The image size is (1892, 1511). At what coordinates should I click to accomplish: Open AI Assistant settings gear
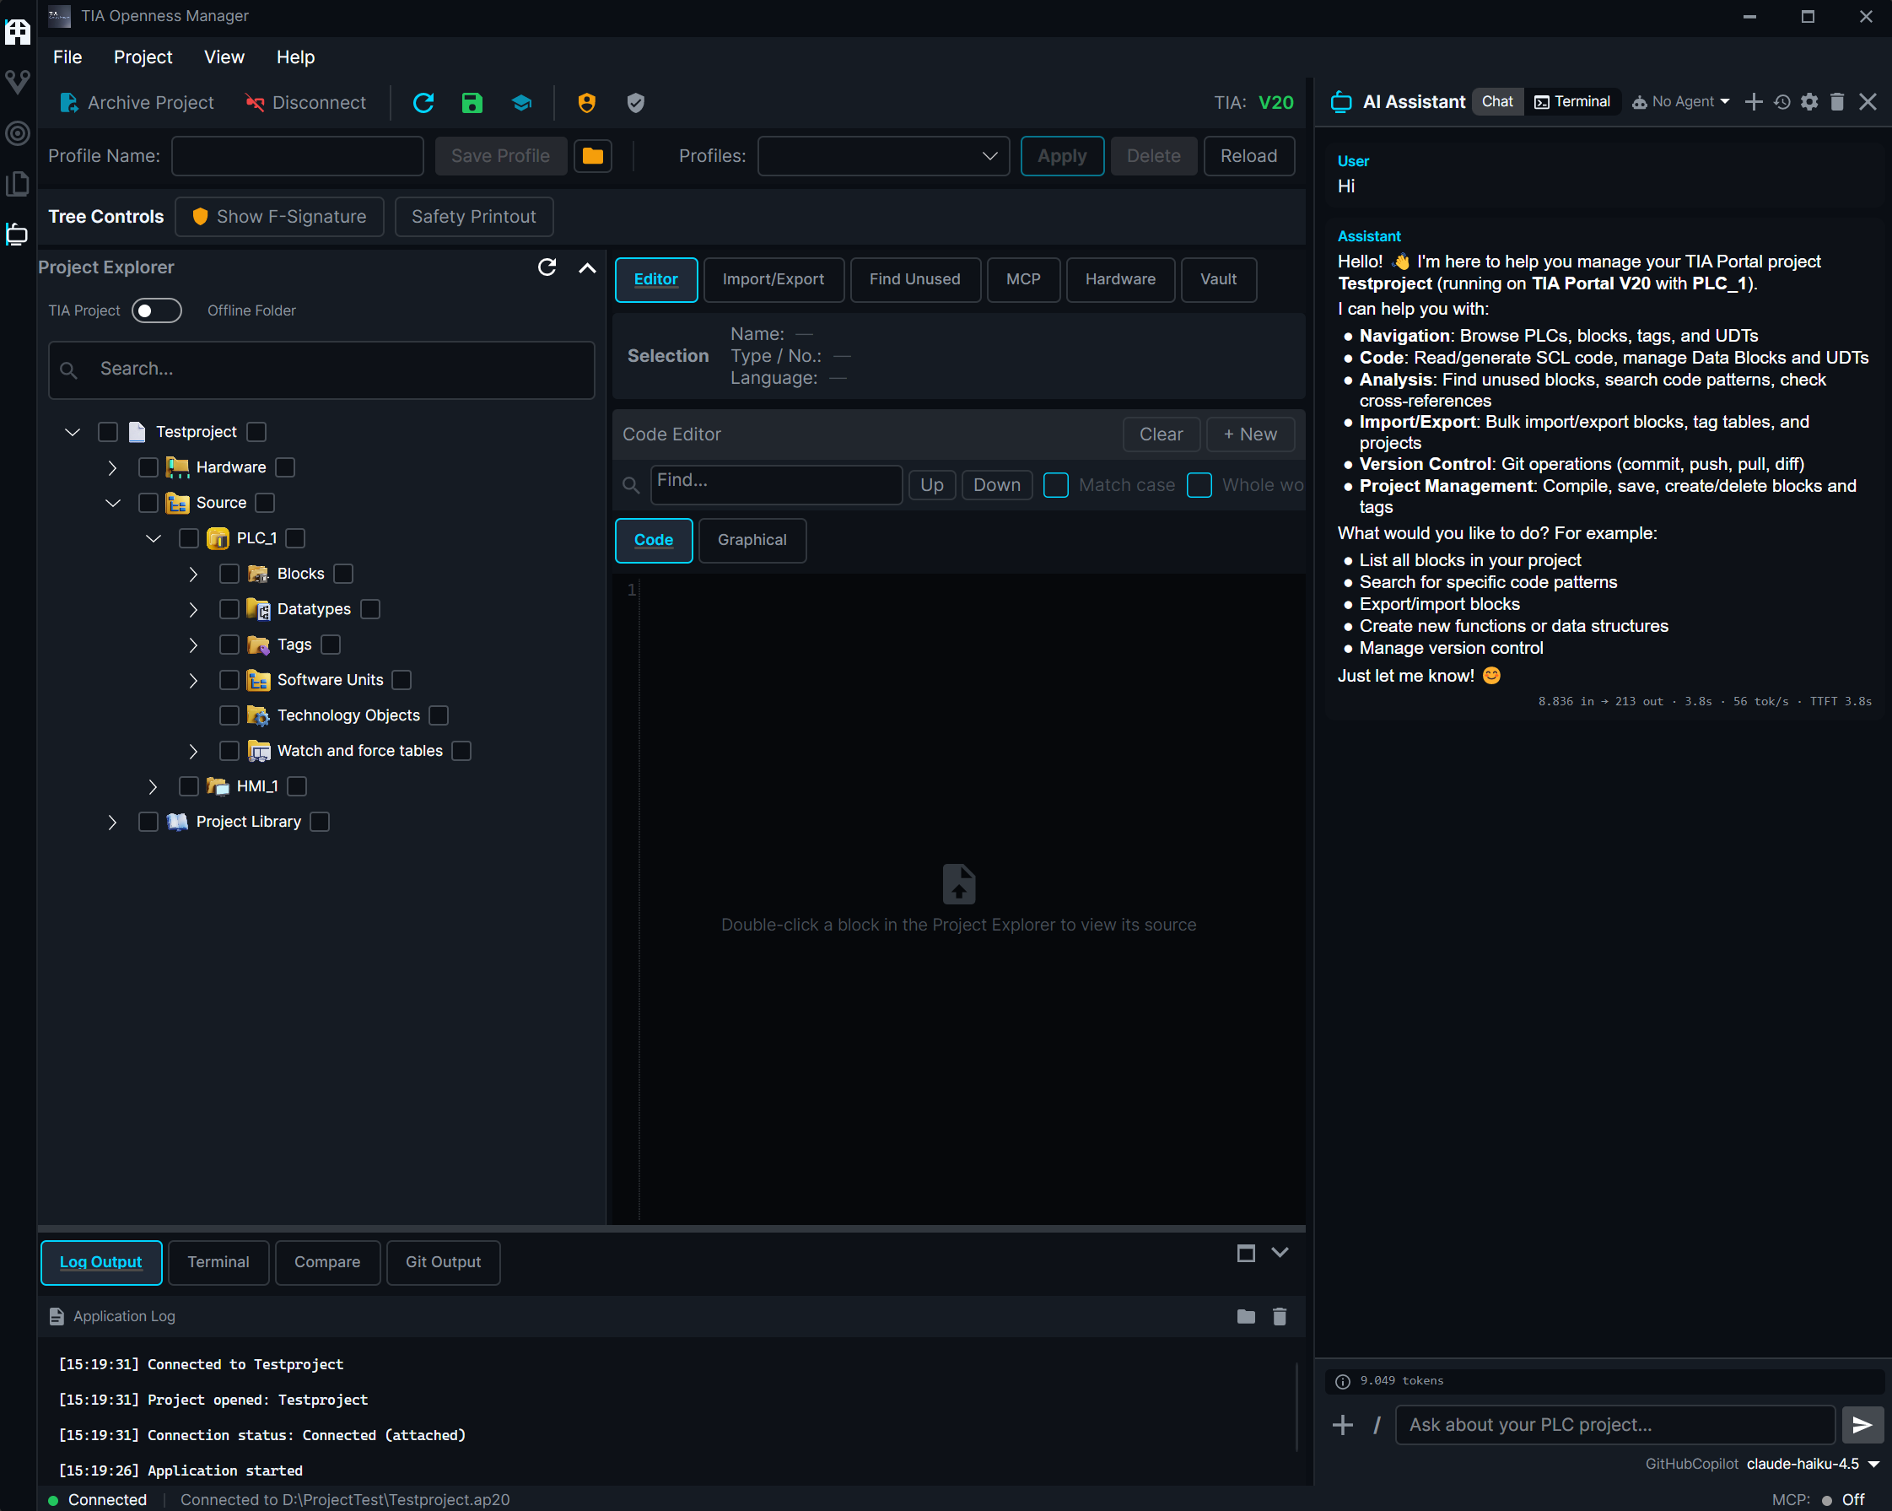pyautogui.click(x=1809, y=102)
